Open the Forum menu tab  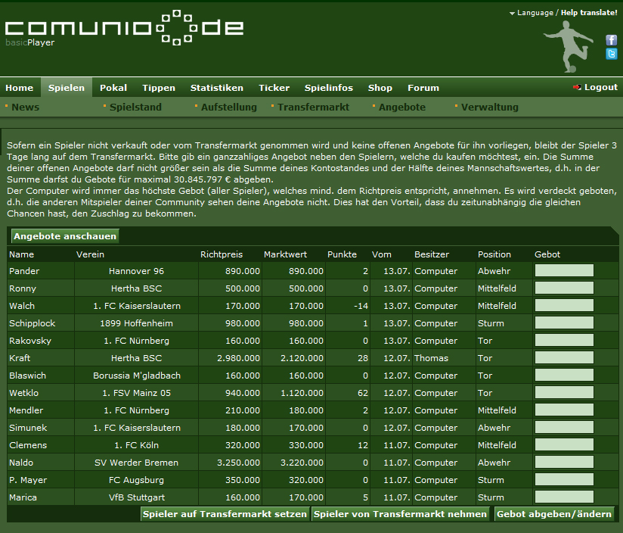(423, 88)
